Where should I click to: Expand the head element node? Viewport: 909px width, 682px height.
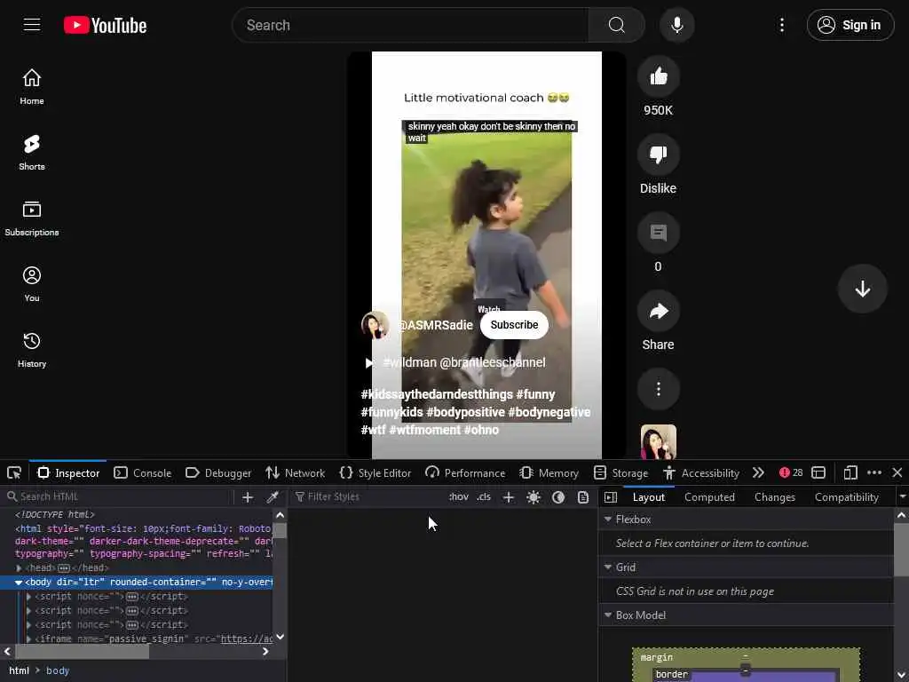pos(19,568)
